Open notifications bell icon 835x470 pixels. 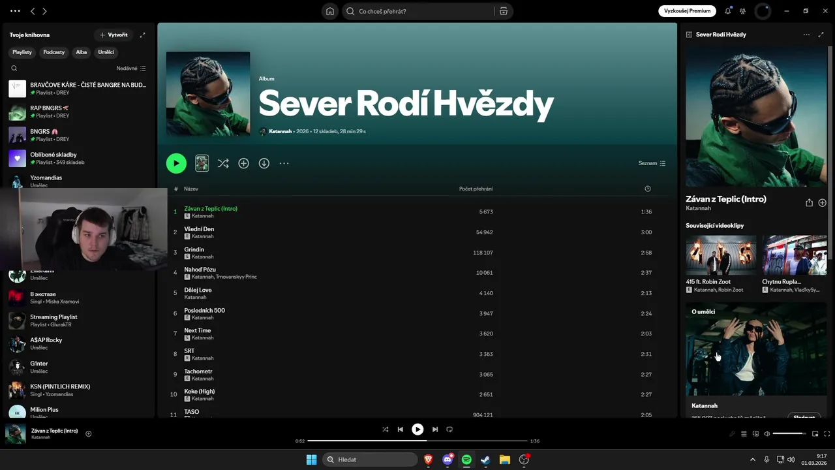coord(728,11)
